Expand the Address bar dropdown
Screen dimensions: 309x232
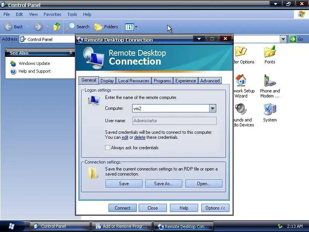tap(283, 39)
